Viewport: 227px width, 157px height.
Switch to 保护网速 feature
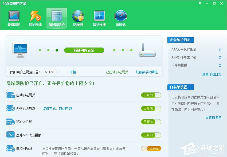35,18
